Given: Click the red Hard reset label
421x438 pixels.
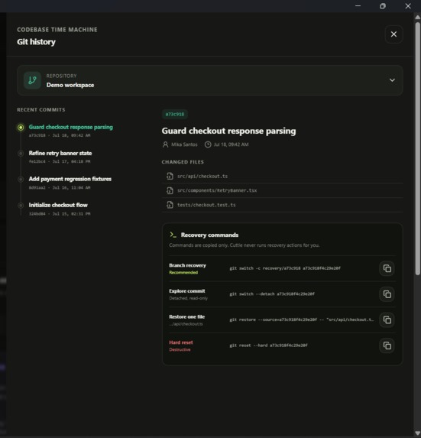Looking at the screenshot, I should pos(180,342).
